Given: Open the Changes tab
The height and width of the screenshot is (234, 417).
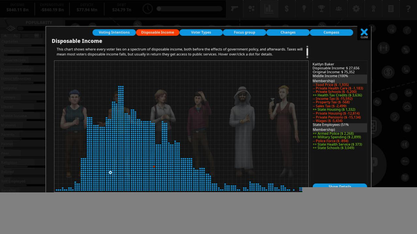Looking at the screenshot, I should click(288, 32).
